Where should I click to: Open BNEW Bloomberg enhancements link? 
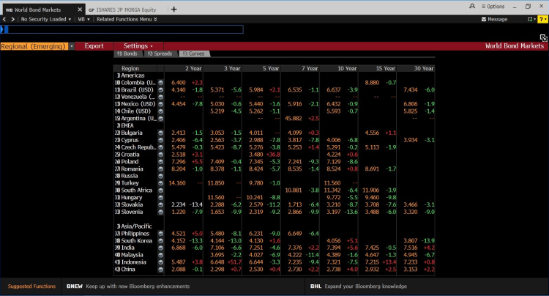[x=128, y=286]
